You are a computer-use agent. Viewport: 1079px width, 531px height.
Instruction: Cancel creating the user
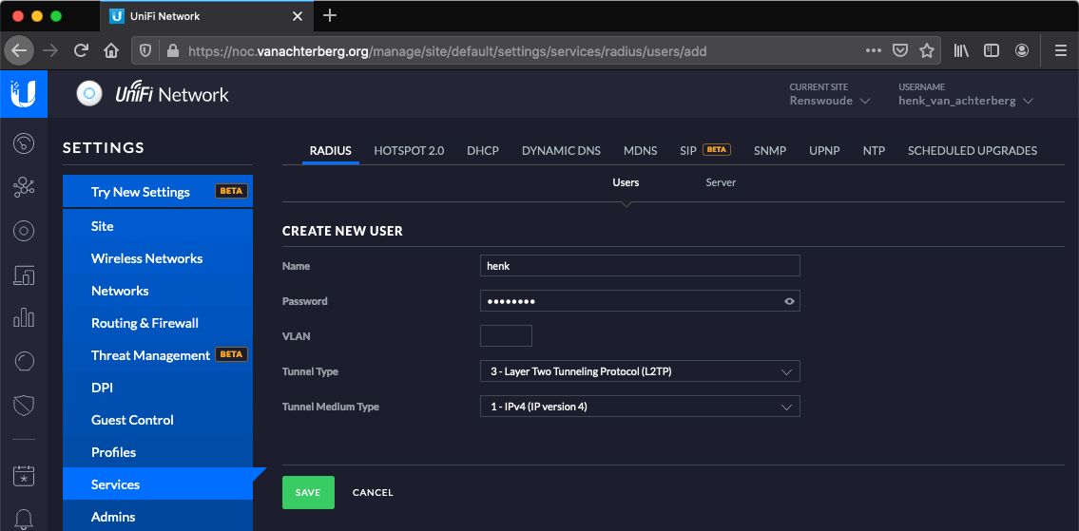373,492
